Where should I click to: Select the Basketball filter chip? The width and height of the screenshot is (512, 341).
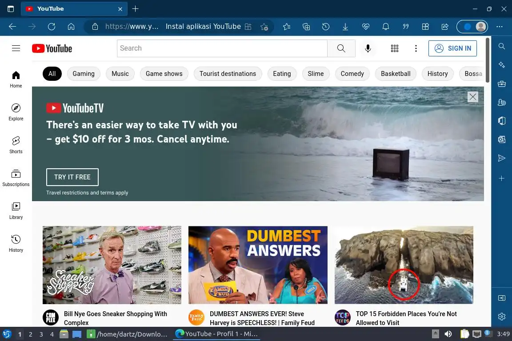pyautogui.click(x=396, y=74)
